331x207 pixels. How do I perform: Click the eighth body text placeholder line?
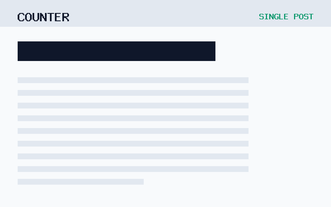pos(133,169)
